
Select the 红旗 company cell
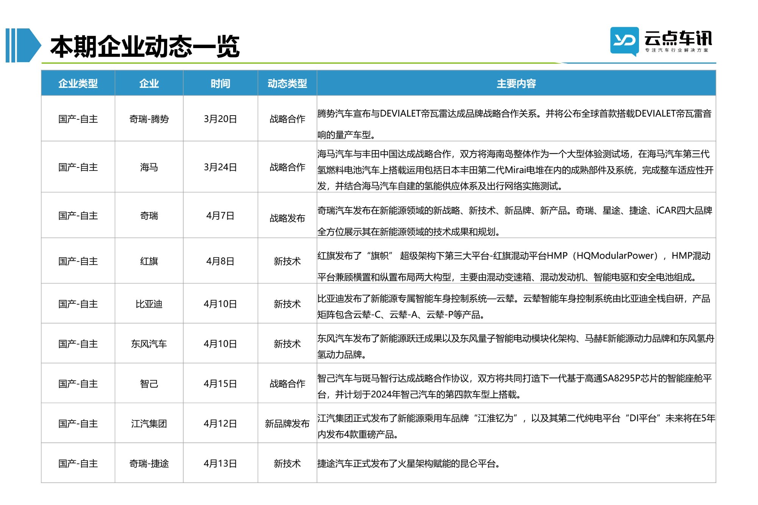pyautogui.click(x=149, y=261)
